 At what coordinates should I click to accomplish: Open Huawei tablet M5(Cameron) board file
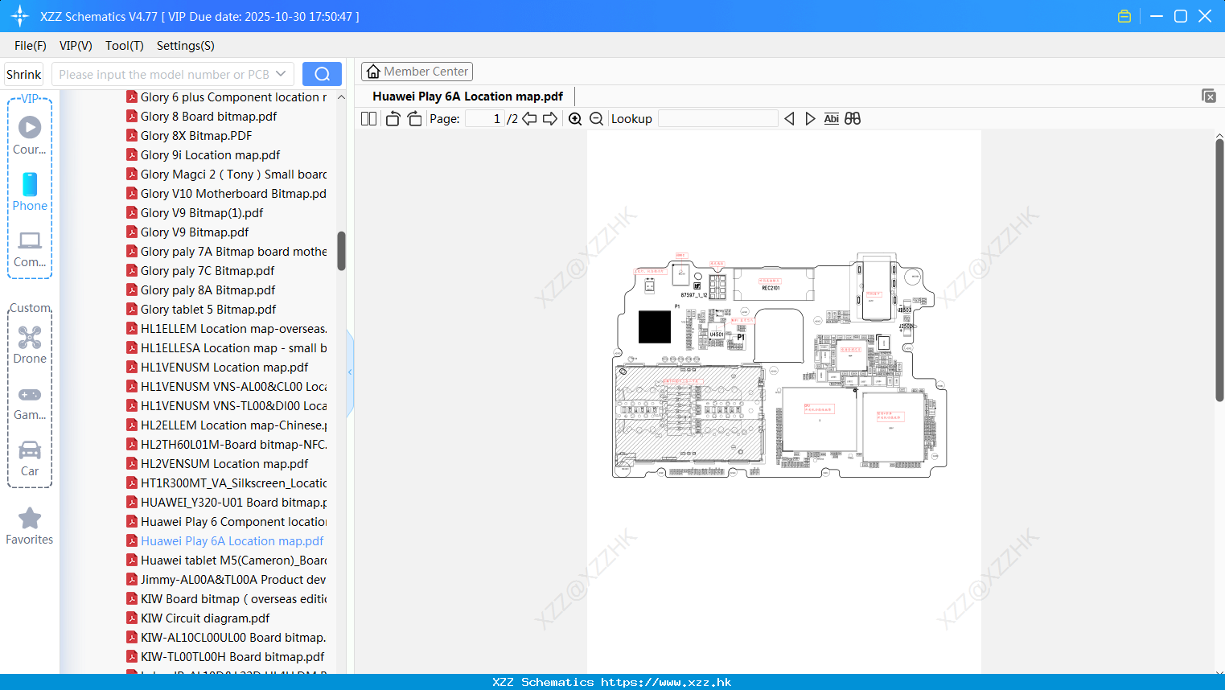234,560
